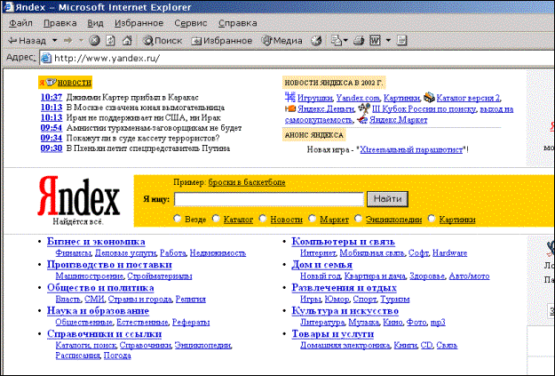The width and height of the screenshot is (555, 376).
Task: Click the icon beside Каталог версия 2
Action: point(429,97)
